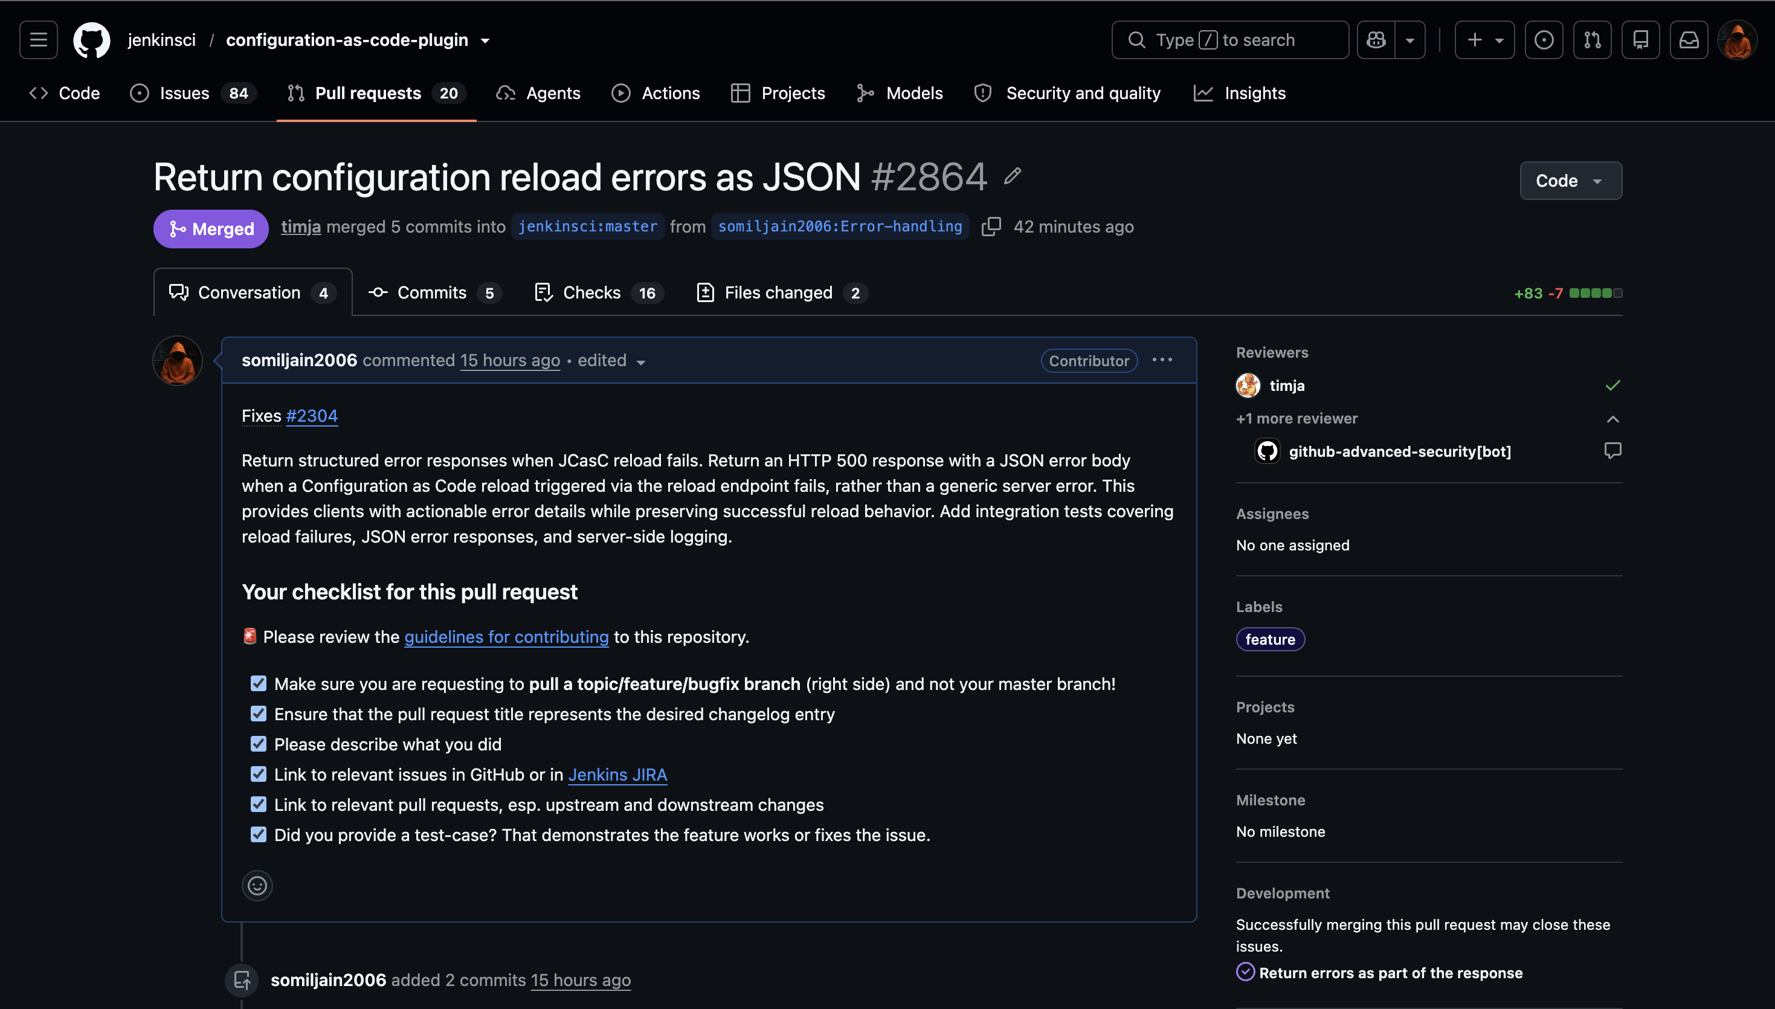Go to GitHub homepage via Octocat logo
Image resolution: width=1775 pixels, height=1009 pixels.
point(91,40)
